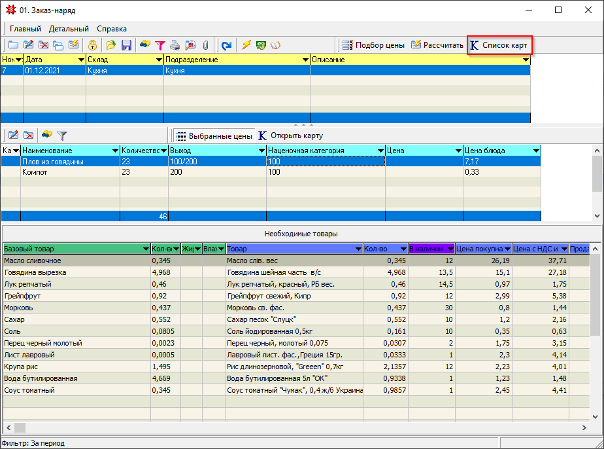Click the padlock icon in the main toolbar
604x449 pixels.
click(x=93, y=45)
